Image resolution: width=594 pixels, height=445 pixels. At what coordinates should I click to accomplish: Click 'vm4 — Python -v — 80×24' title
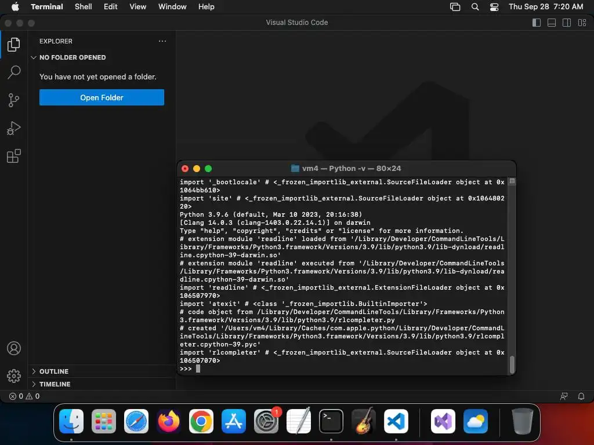pyautogui.click(x=352, y=169)
